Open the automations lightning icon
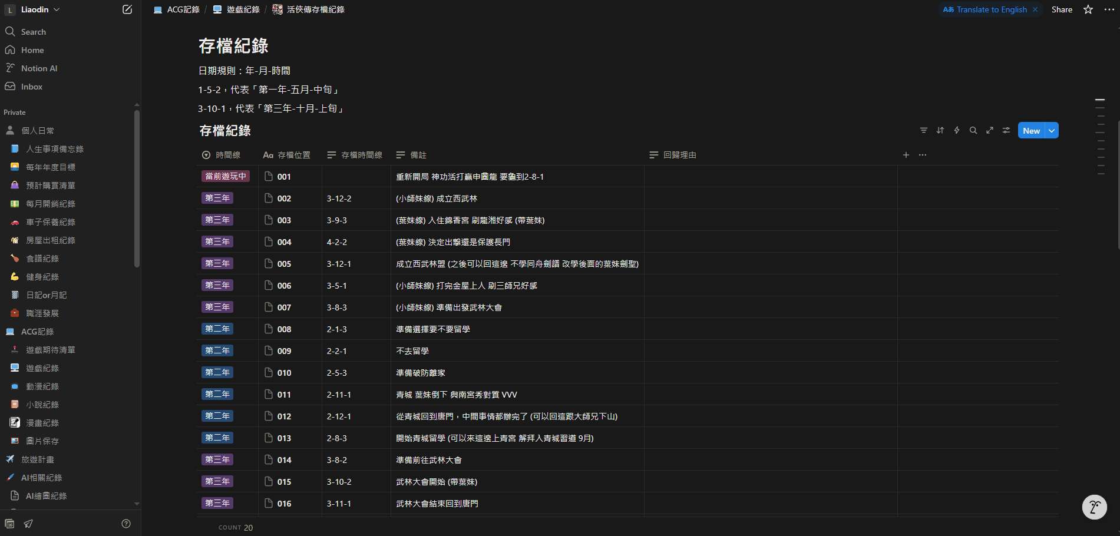Image resolution: width=1120 pixels, height=536 pixels. coord(957,130)
